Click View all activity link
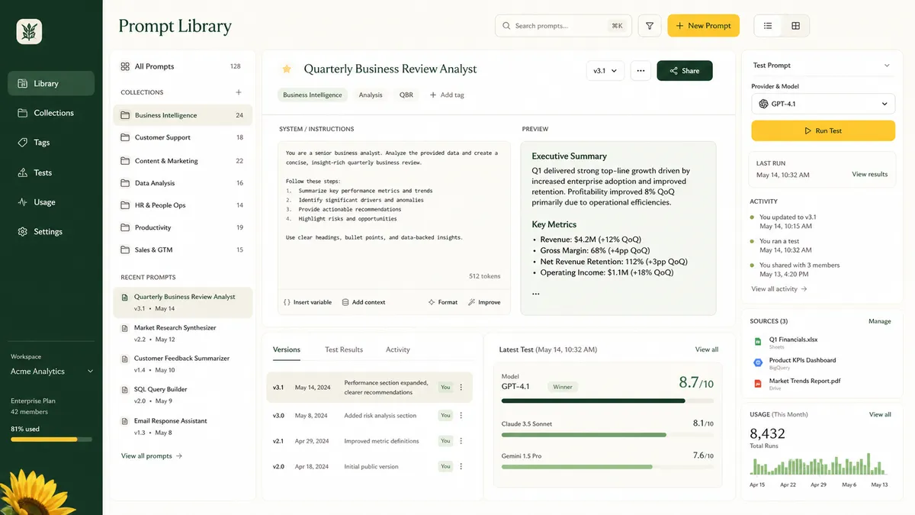The height and width of the screenshot is (515, 915). pyautogui.click(x=779, y=289)
